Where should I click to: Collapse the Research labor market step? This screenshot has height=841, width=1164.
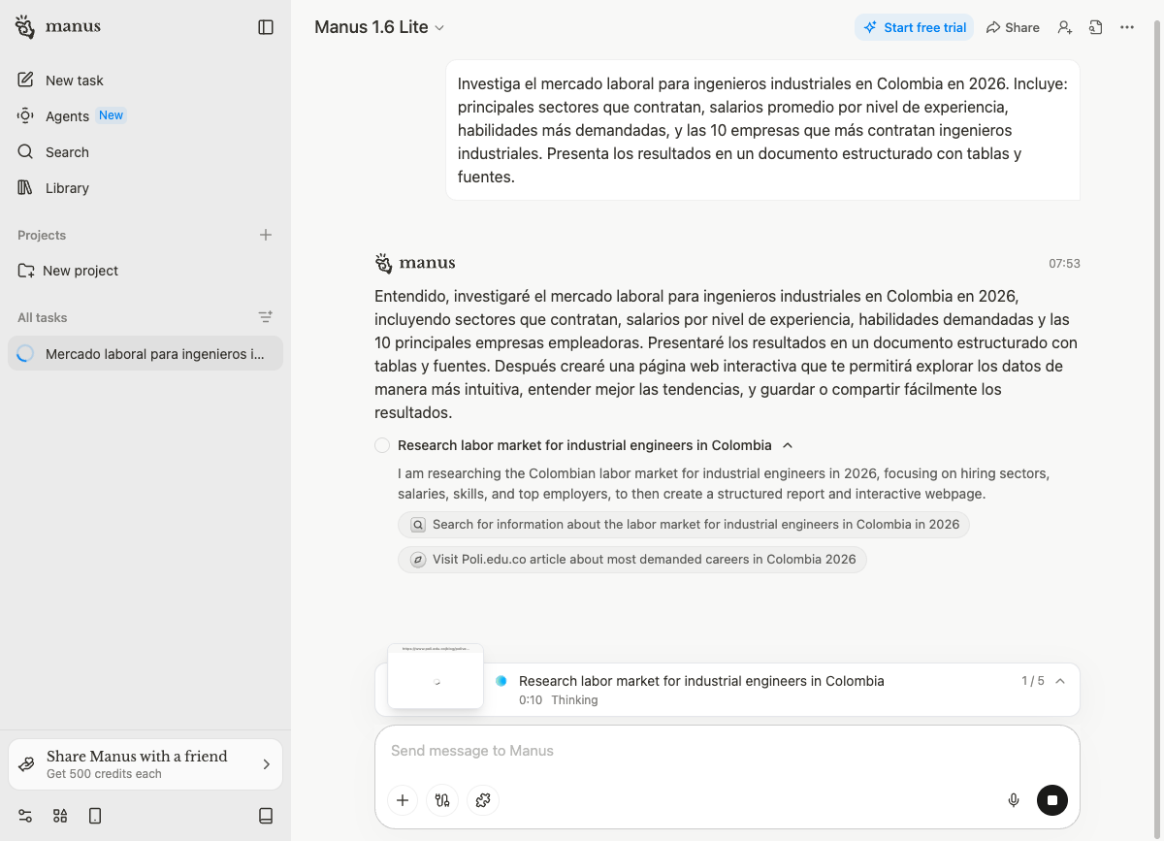788,445
